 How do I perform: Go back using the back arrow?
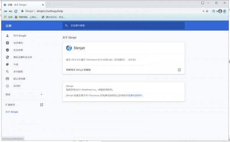click(5, 11)
